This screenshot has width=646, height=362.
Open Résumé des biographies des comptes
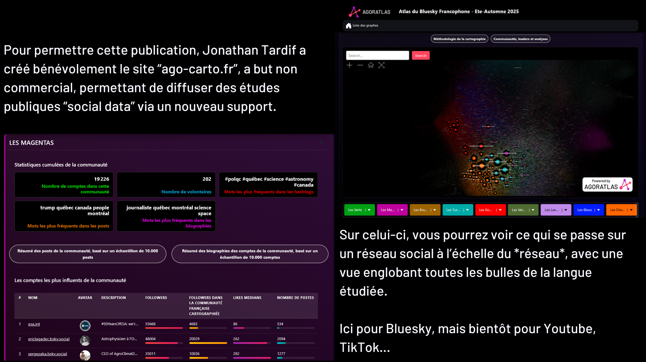coord(250,254)
